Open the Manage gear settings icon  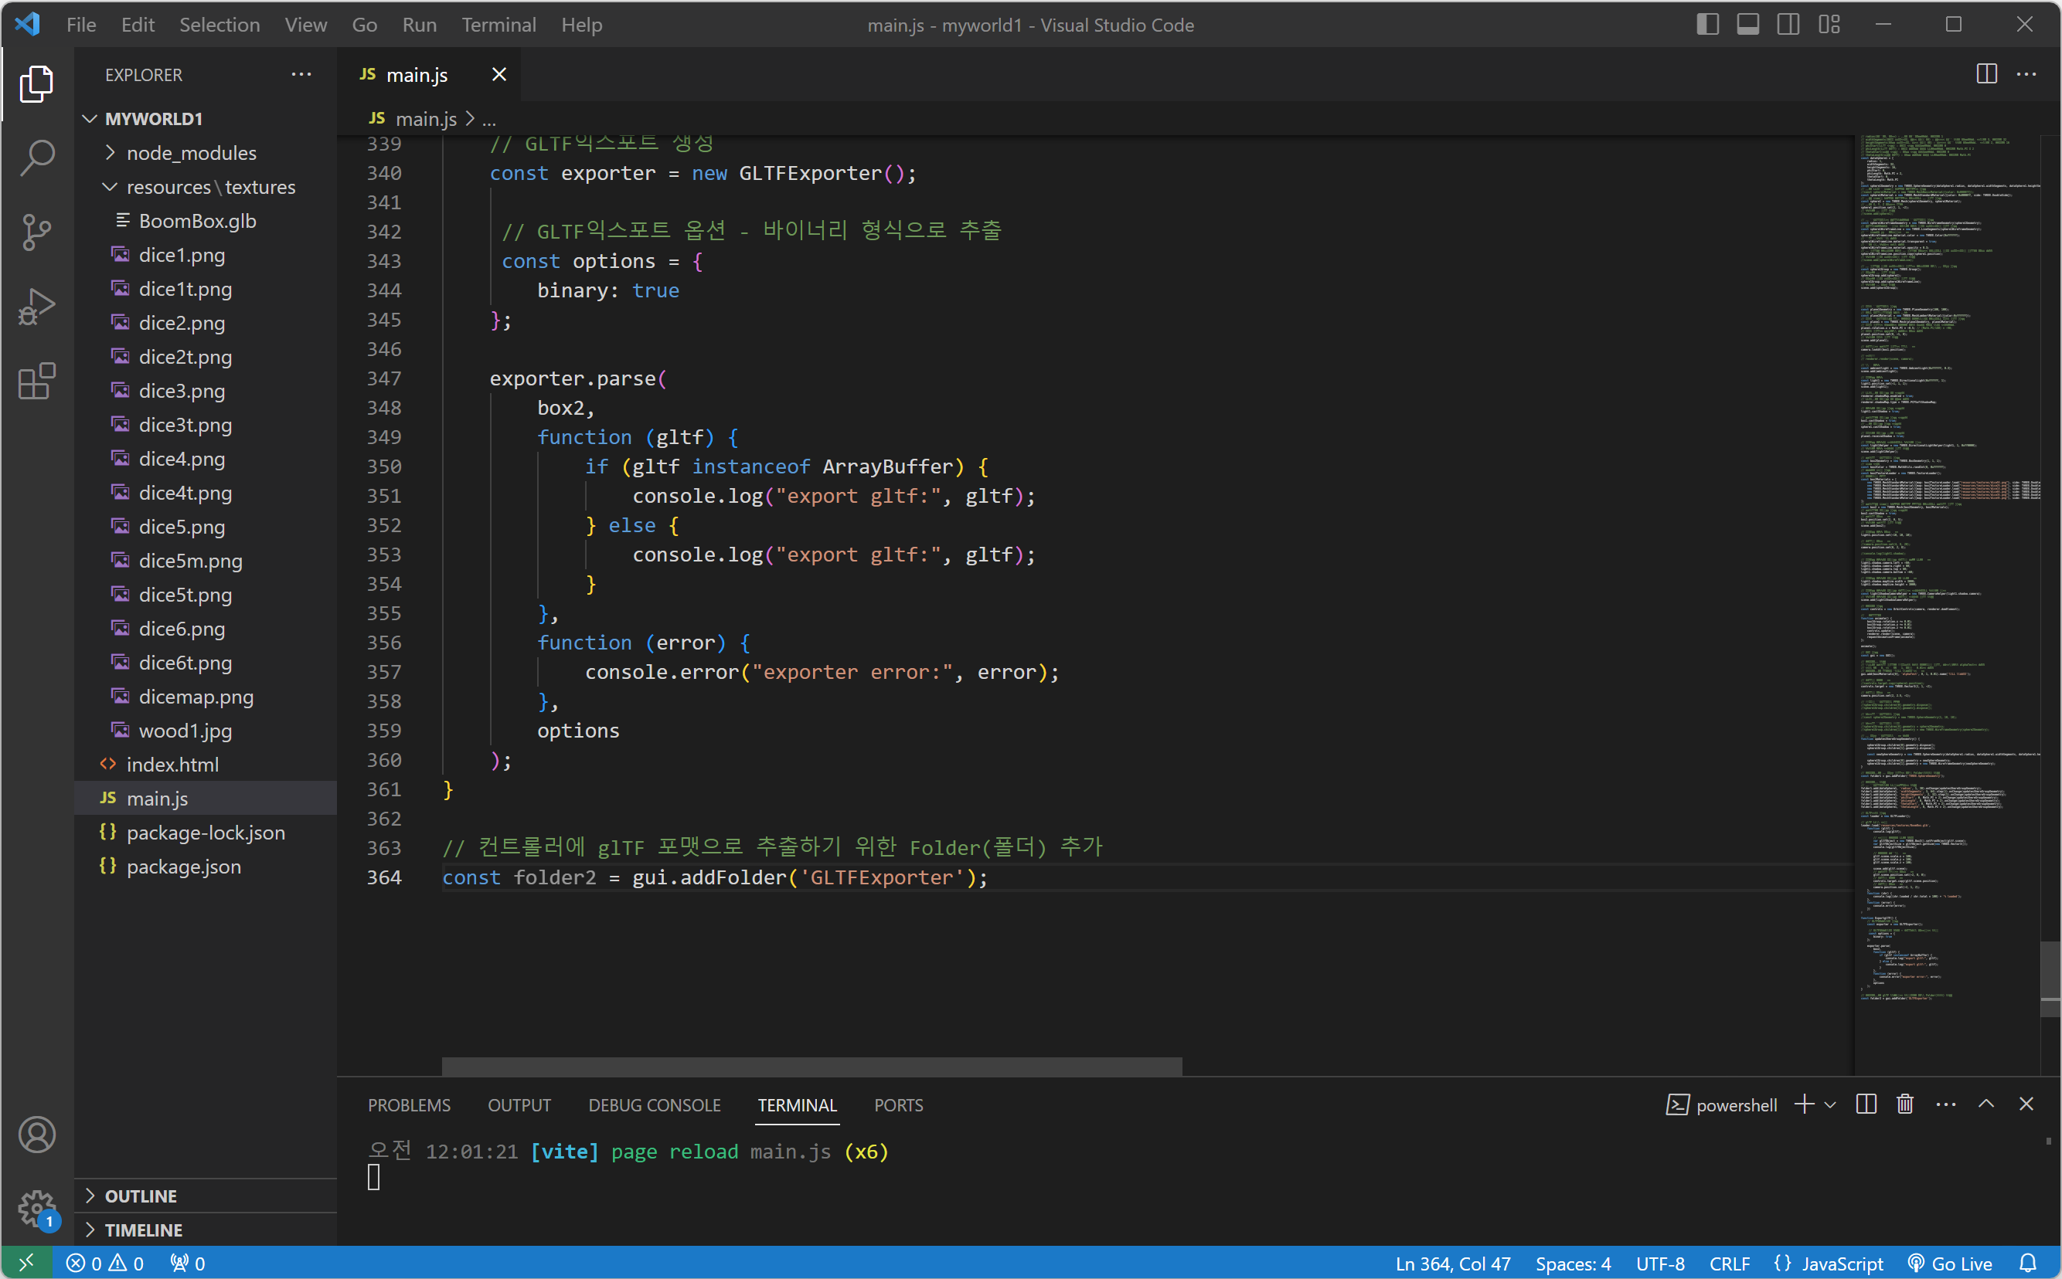pos(36,1209)
